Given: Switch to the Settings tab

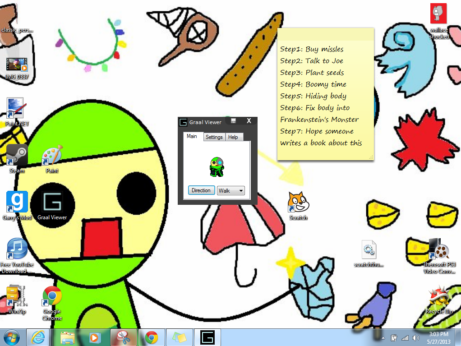Looking at the screenshot, I should [x=214, y=137].
